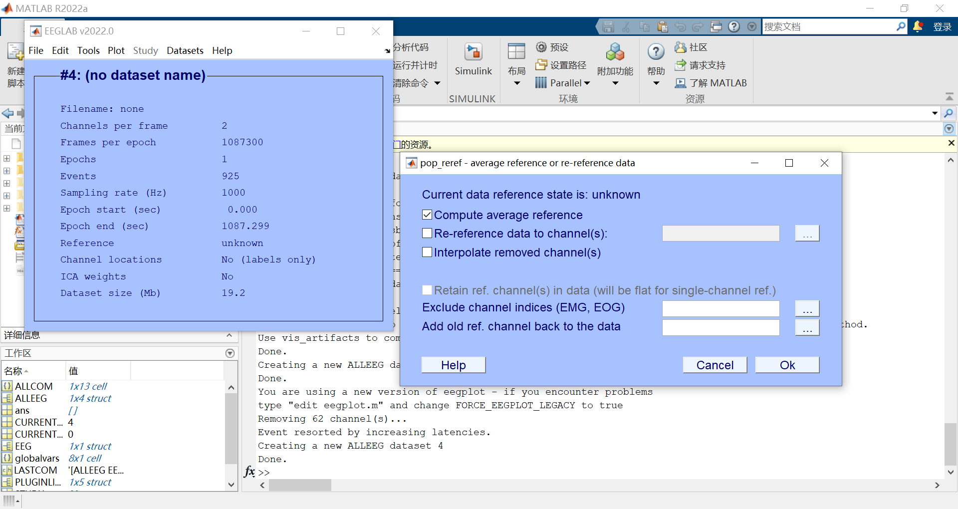958x509 pixels.
Task: Click the Exclude channel indices input field
Action: pos(721,308)
